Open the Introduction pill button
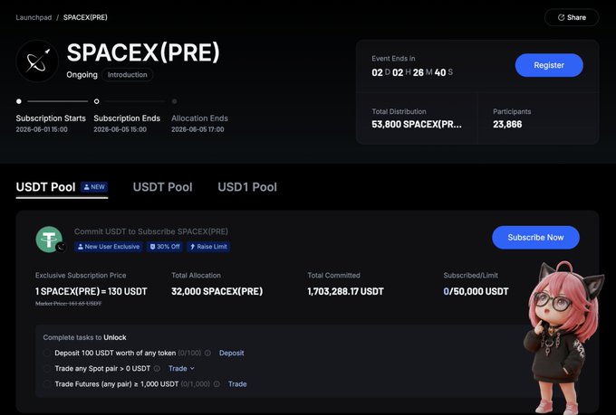 128,74
